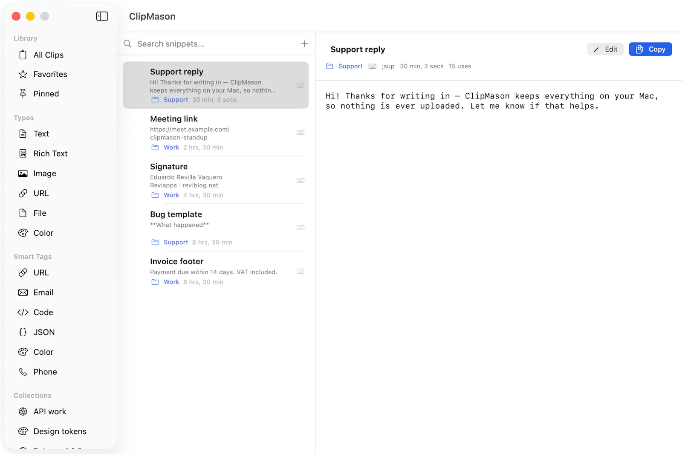Filter by Email smart tag label

coord(43,292)
